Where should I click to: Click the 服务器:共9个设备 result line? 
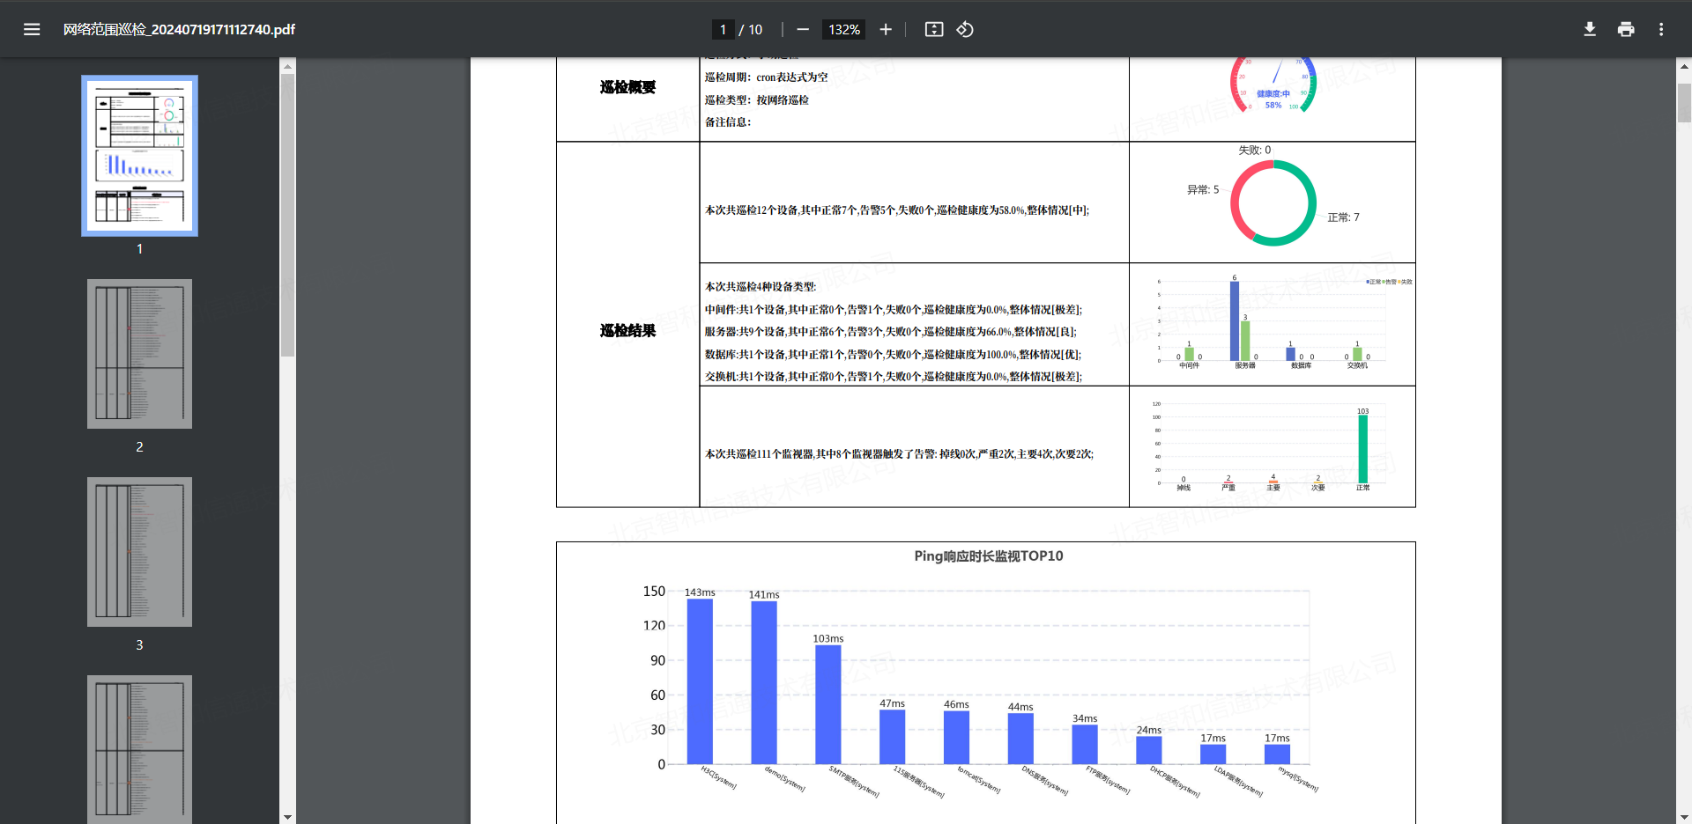[891, 332]
